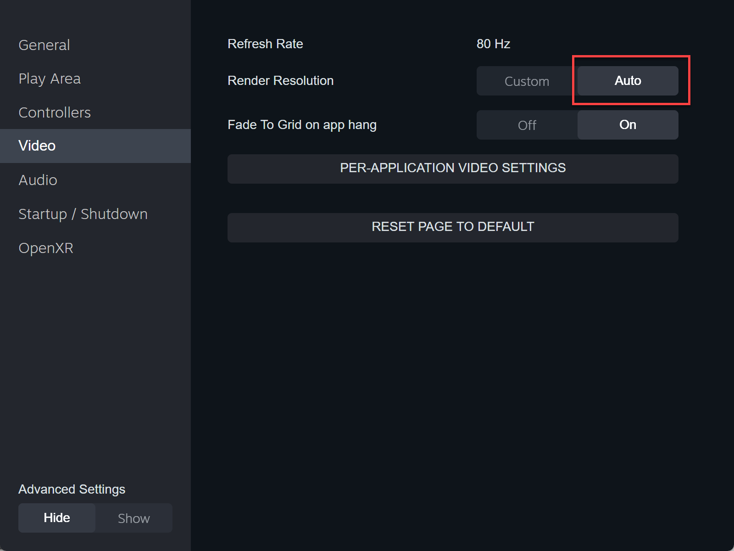The height and width of the screenshot is (551, 734).
Task: Reset the page to default settings
Action: (453, 227)
